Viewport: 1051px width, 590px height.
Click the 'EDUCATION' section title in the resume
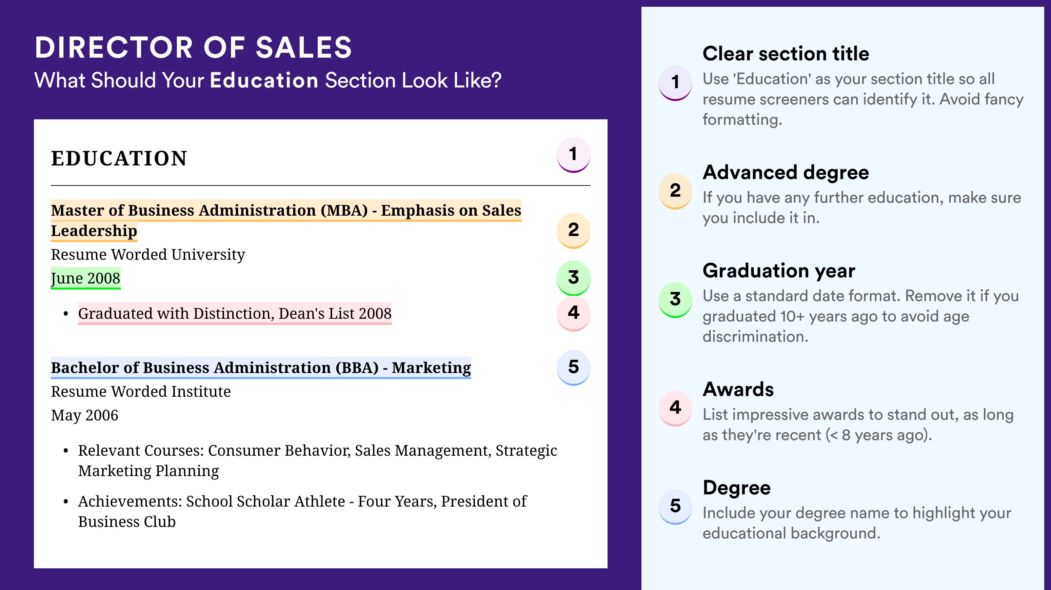[x=119, y=158]
